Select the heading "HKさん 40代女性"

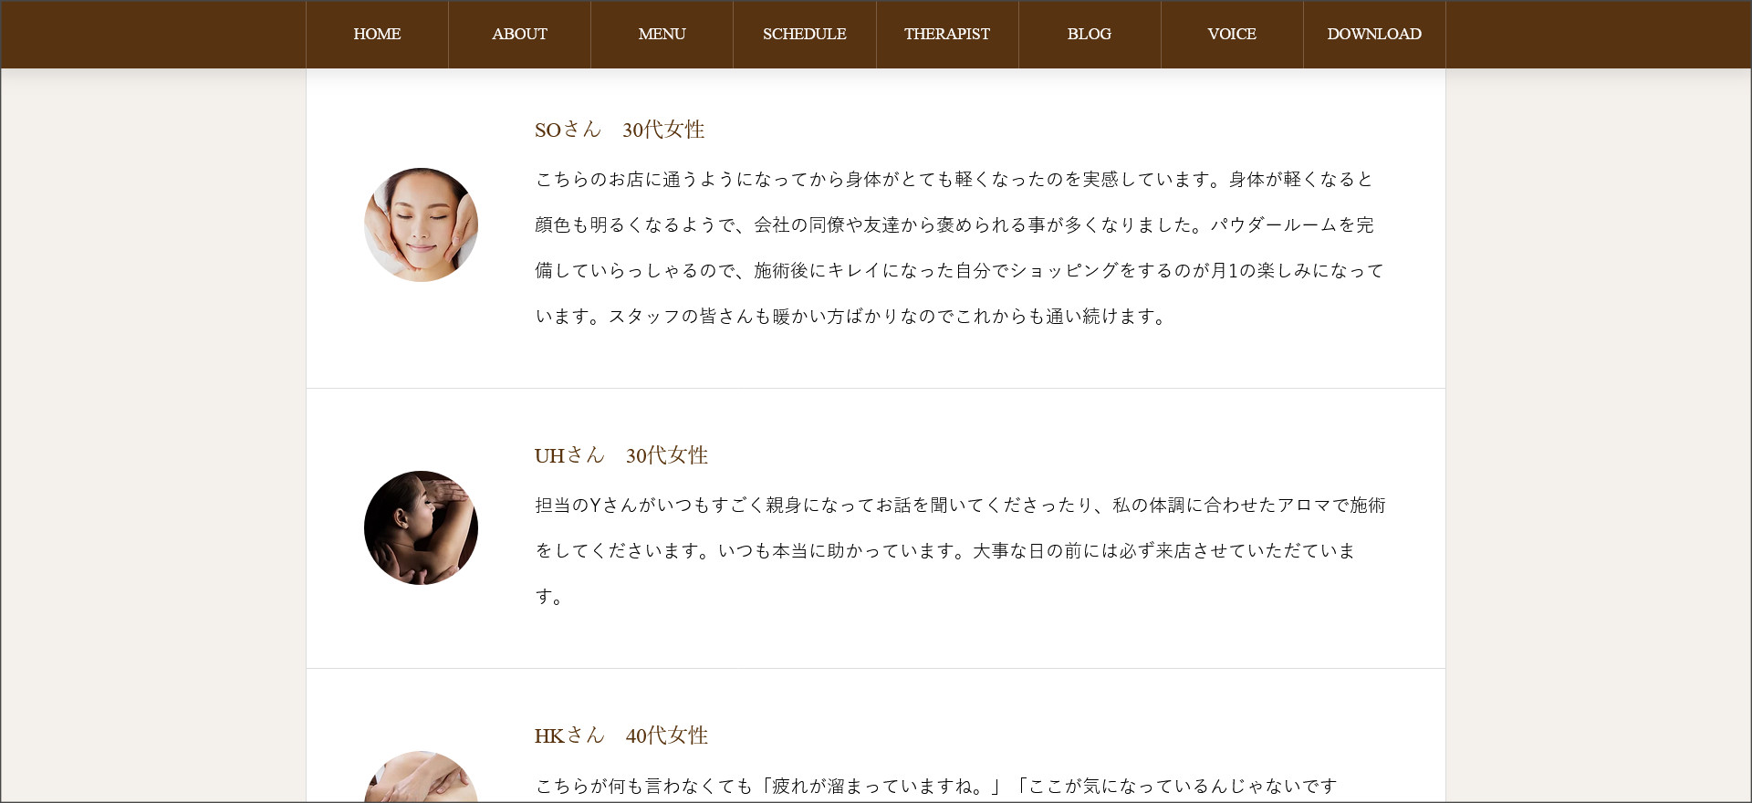[620, 735]
